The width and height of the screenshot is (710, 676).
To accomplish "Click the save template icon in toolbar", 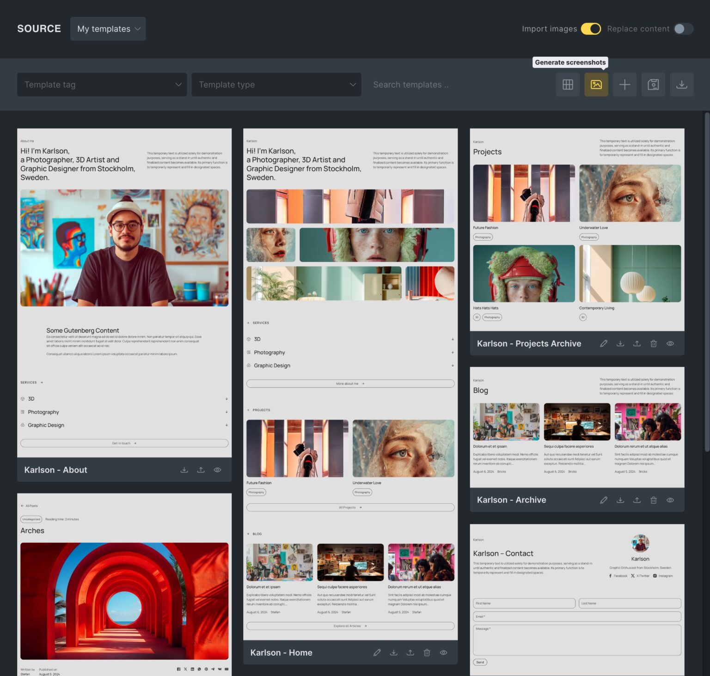I will click(653, 85).
